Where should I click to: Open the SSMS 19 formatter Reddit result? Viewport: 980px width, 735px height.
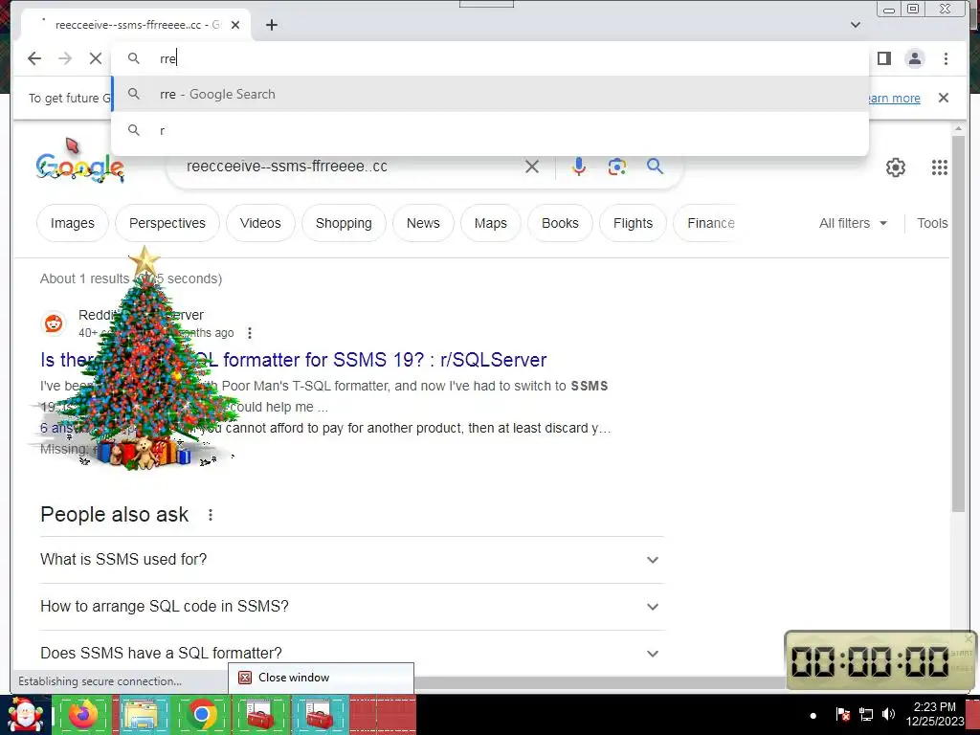[x=293, y=360]
